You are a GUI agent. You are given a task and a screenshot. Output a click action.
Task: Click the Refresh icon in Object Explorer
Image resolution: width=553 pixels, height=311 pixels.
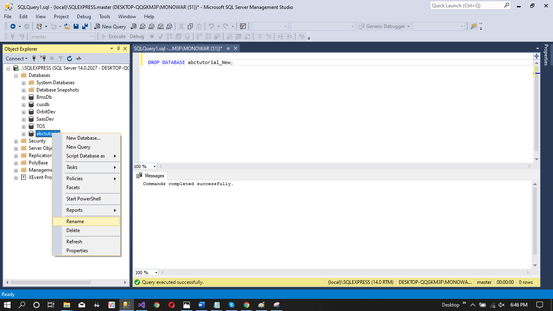(70, 58)
